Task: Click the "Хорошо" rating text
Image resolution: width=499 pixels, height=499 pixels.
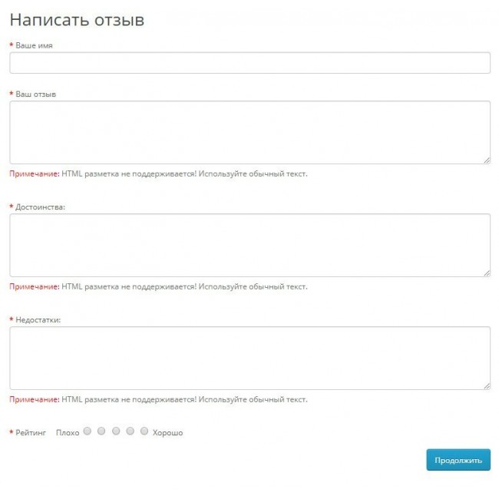Action: pyautogui.click(x=167, y=433)
